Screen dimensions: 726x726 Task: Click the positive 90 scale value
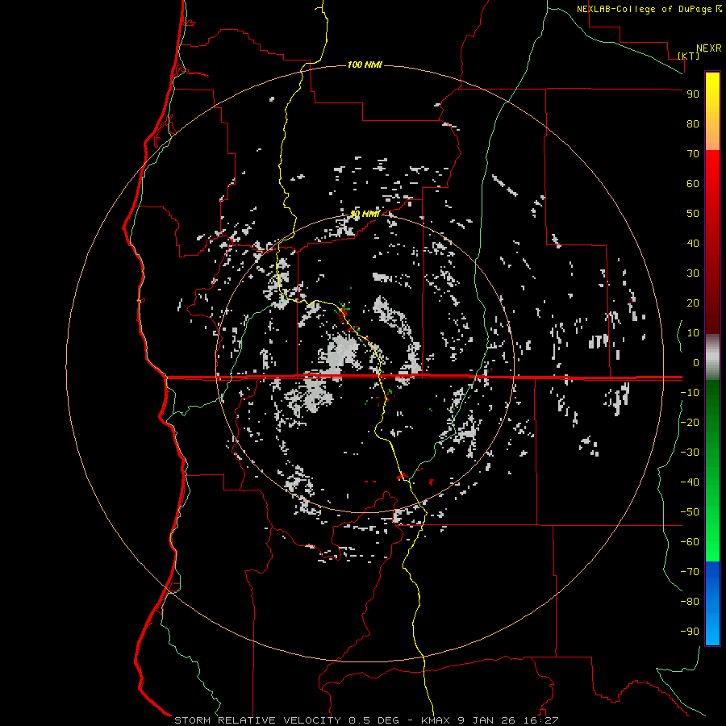click(693, 94)
